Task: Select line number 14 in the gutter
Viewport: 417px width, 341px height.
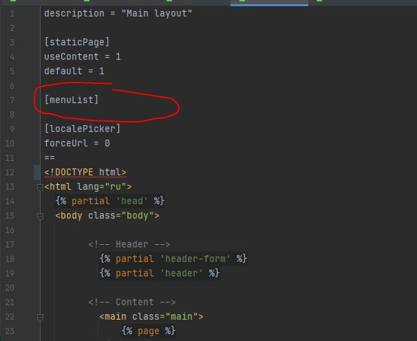Action: click(x=10, y=201)
